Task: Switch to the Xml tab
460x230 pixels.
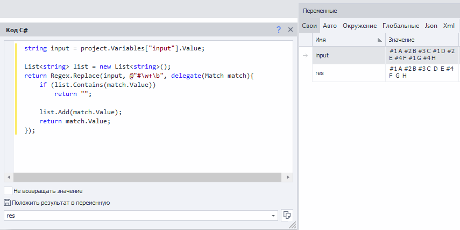Action: click(449, 26)
